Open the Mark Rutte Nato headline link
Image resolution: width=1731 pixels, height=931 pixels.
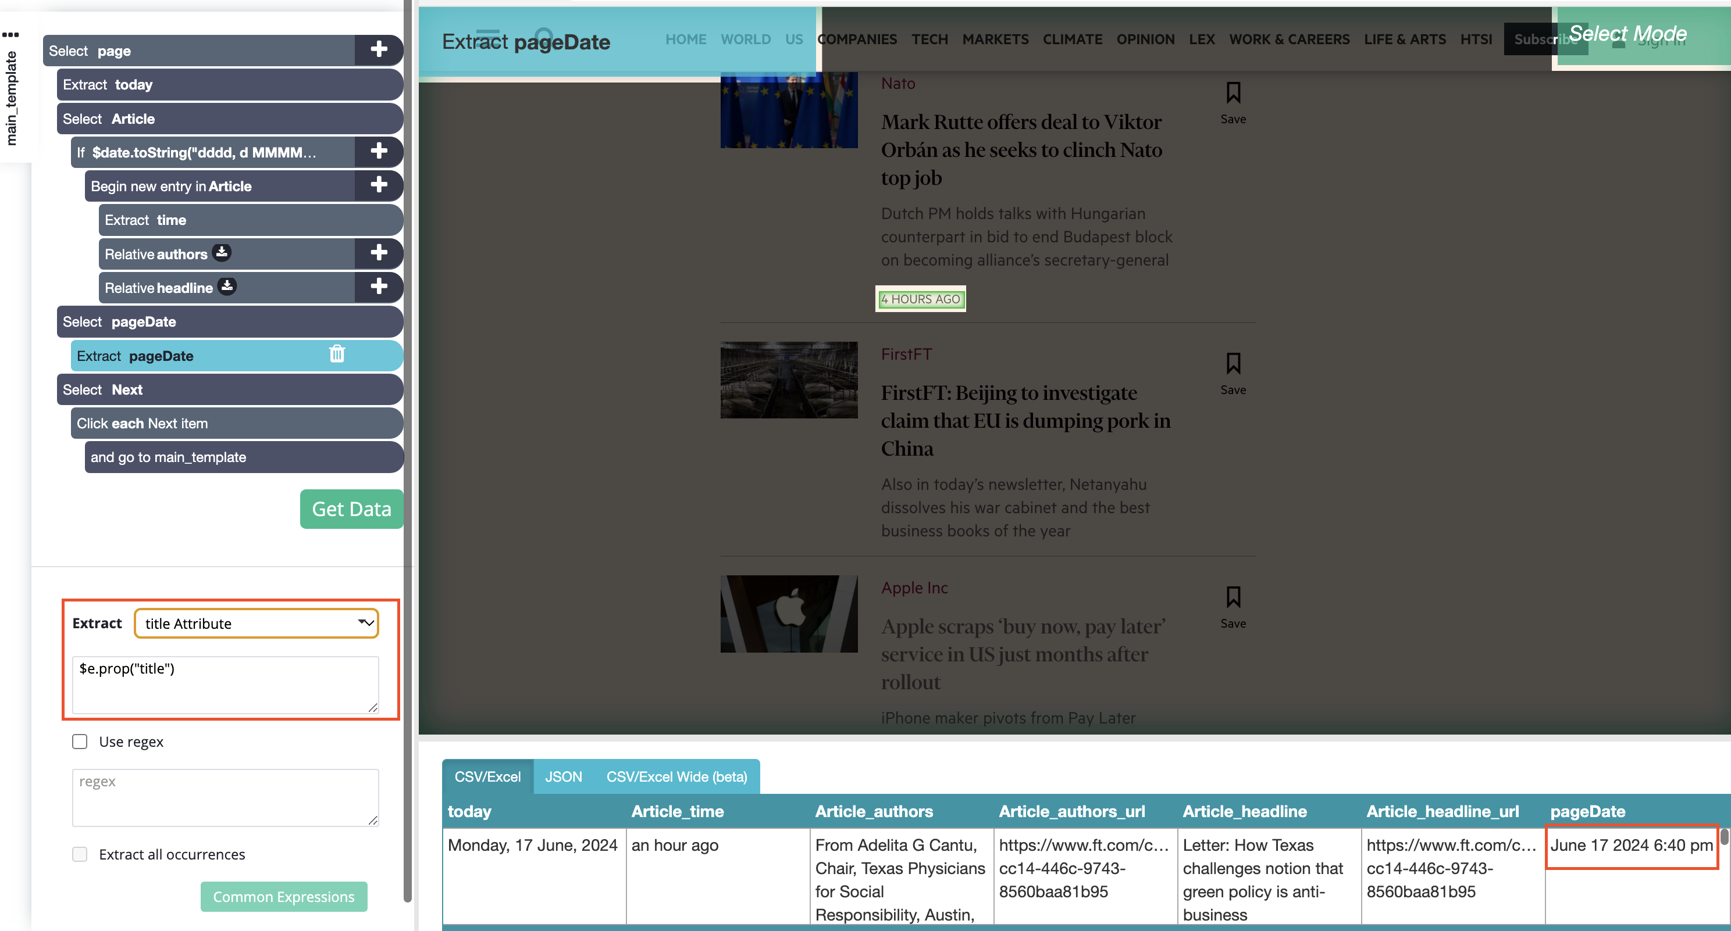(1021, 150)
